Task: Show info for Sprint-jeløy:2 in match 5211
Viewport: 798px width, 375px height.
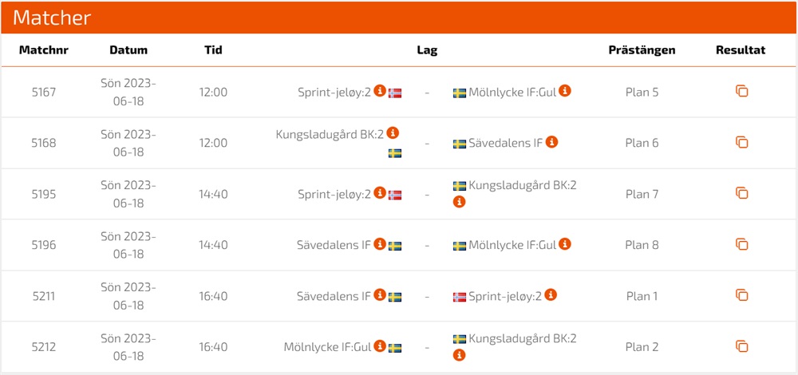Action: [x=551, y=295]
